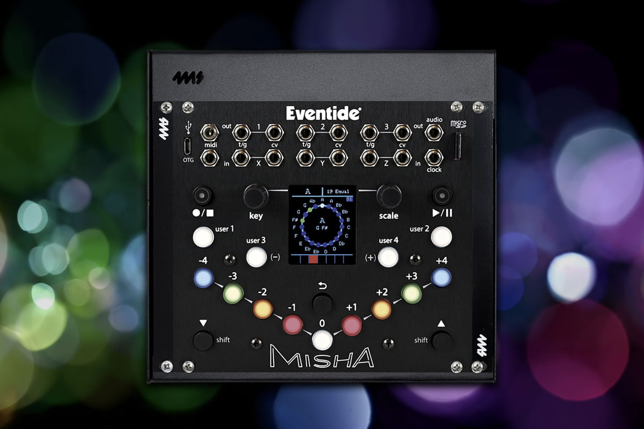Push the user 1 button
Viewport: 644px width, 429px height.
coord(203,236)
